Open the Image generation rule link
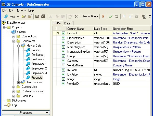This screenshot has height=116, width=153. pyautogui.click(x=117, y=79)
